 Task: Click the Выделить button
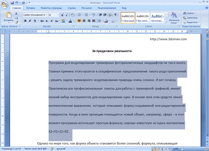(191, 22)
